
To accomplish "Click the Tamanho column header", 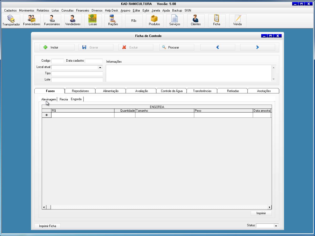I will pos(165,111).
